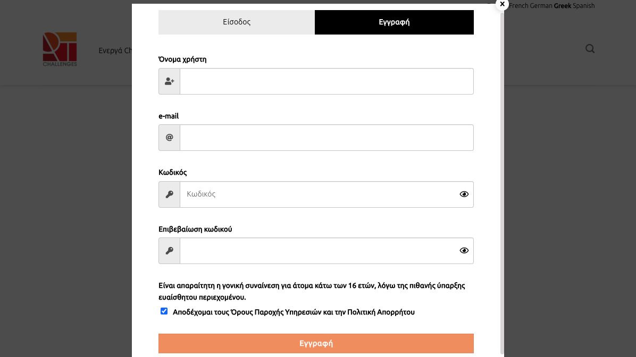The image size is (636, 357).
Task: Click key icon beside Επιβεβαίωση κωδικού field
Action: point(170,251)
